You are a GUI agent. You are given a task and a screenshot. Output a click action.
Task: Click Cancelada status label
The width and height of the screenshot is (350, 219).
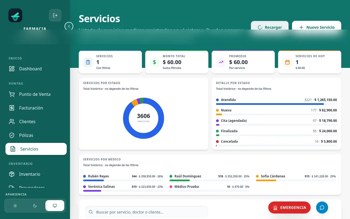(229, 142)
